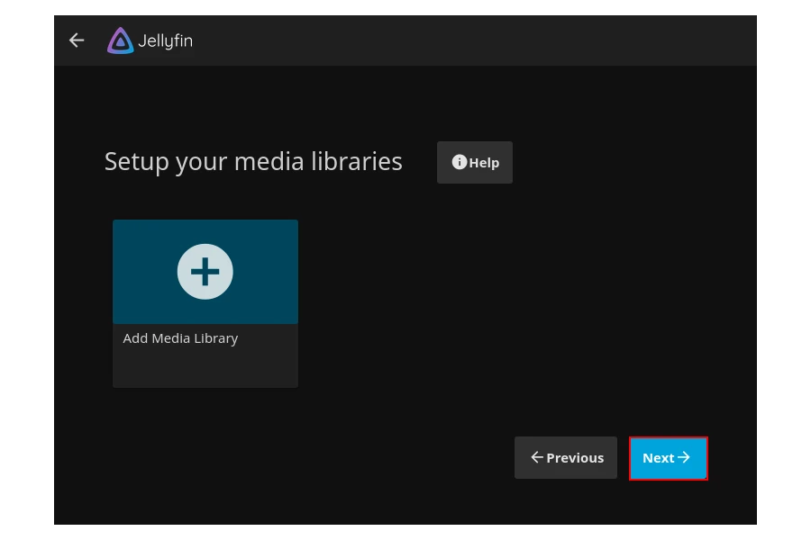
Task: Click the word "libraries" in the page title
Action: coord(356,162)
